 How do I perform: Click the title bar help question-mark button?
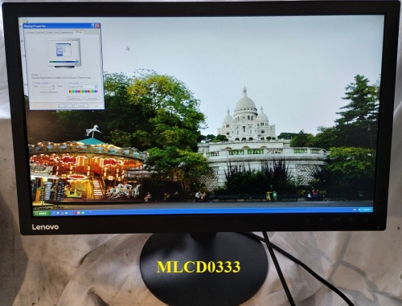click(92, 26)
